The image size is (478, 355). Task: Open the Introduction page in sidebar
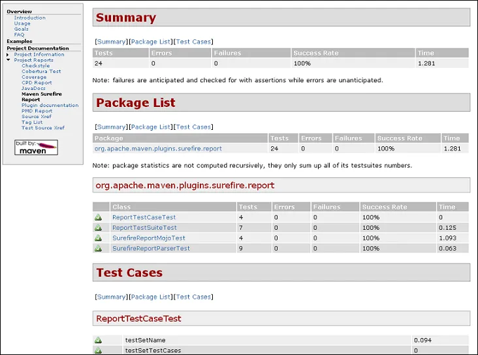click(x=29, y=18)
